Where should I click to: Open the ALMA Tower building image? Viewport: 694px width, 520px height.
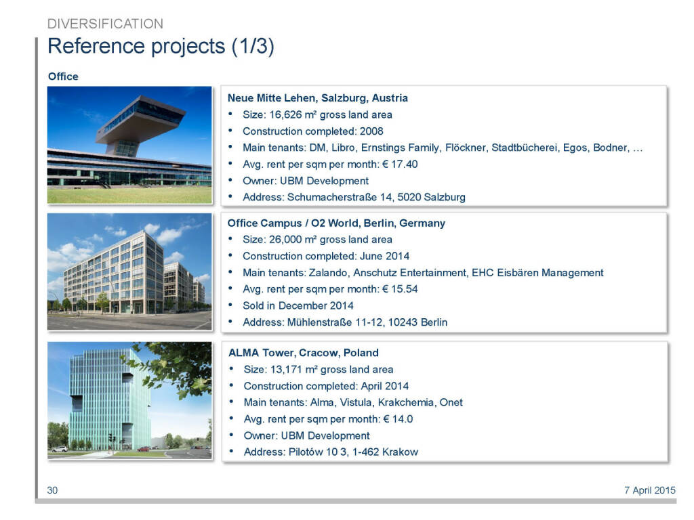[129, 400]
